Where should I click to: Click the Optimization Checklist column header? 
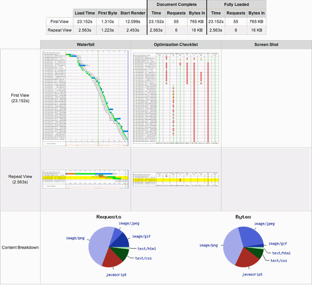(x=176, y=44)
